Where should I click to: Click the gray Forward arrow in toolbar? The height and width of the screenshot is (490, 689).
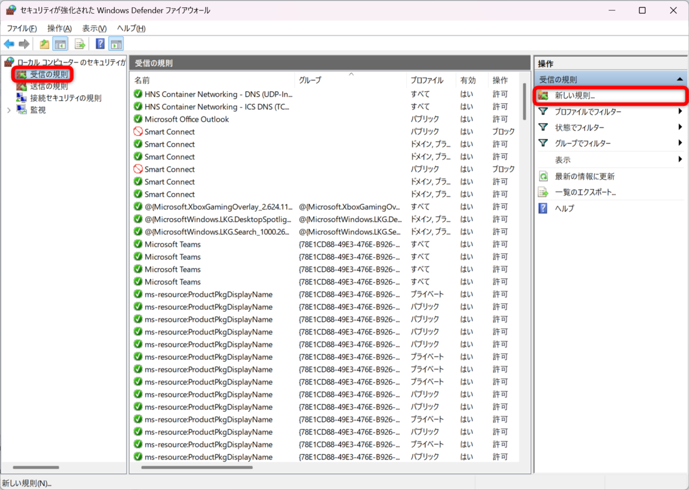[x=24, y=44]
